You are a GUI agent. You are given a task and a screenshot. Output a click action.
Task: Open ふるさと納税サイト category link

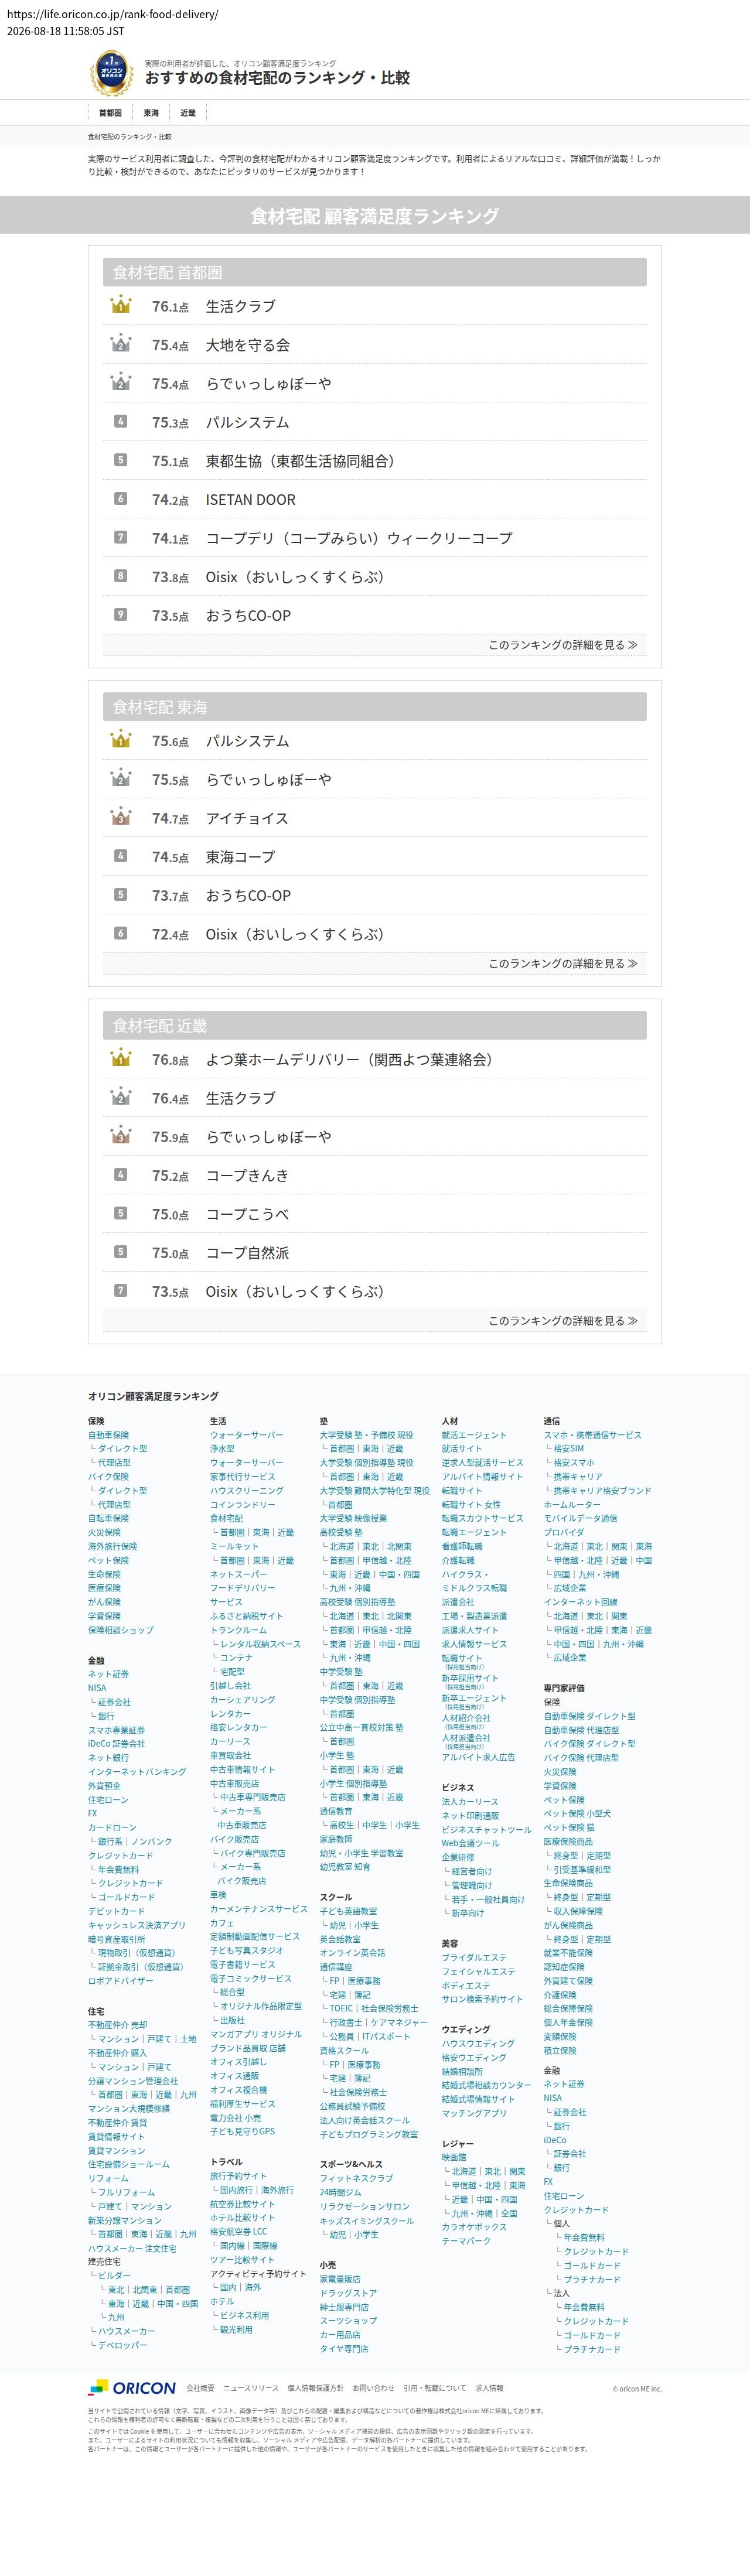[246, 1616]
